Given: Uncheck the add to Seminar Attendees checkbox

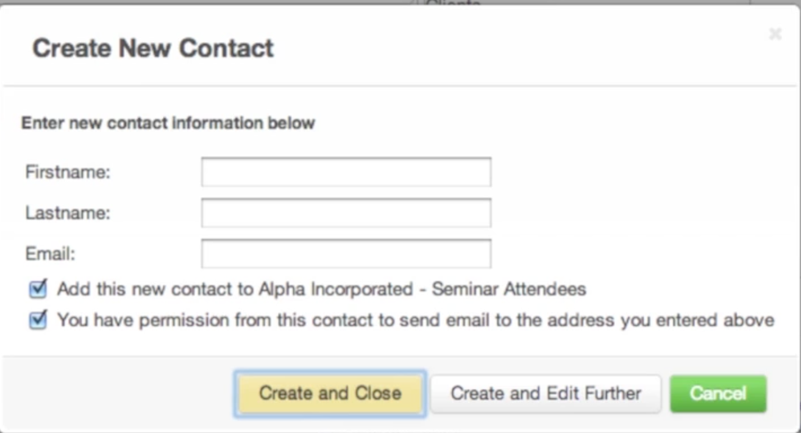Looking at the screenshot, I should 38,288.
